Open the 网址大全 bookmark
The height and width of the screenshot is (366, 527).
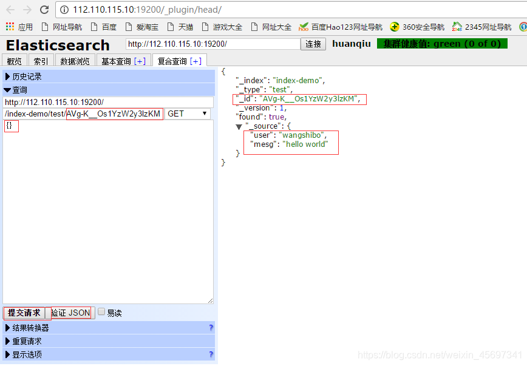point(271,27)
